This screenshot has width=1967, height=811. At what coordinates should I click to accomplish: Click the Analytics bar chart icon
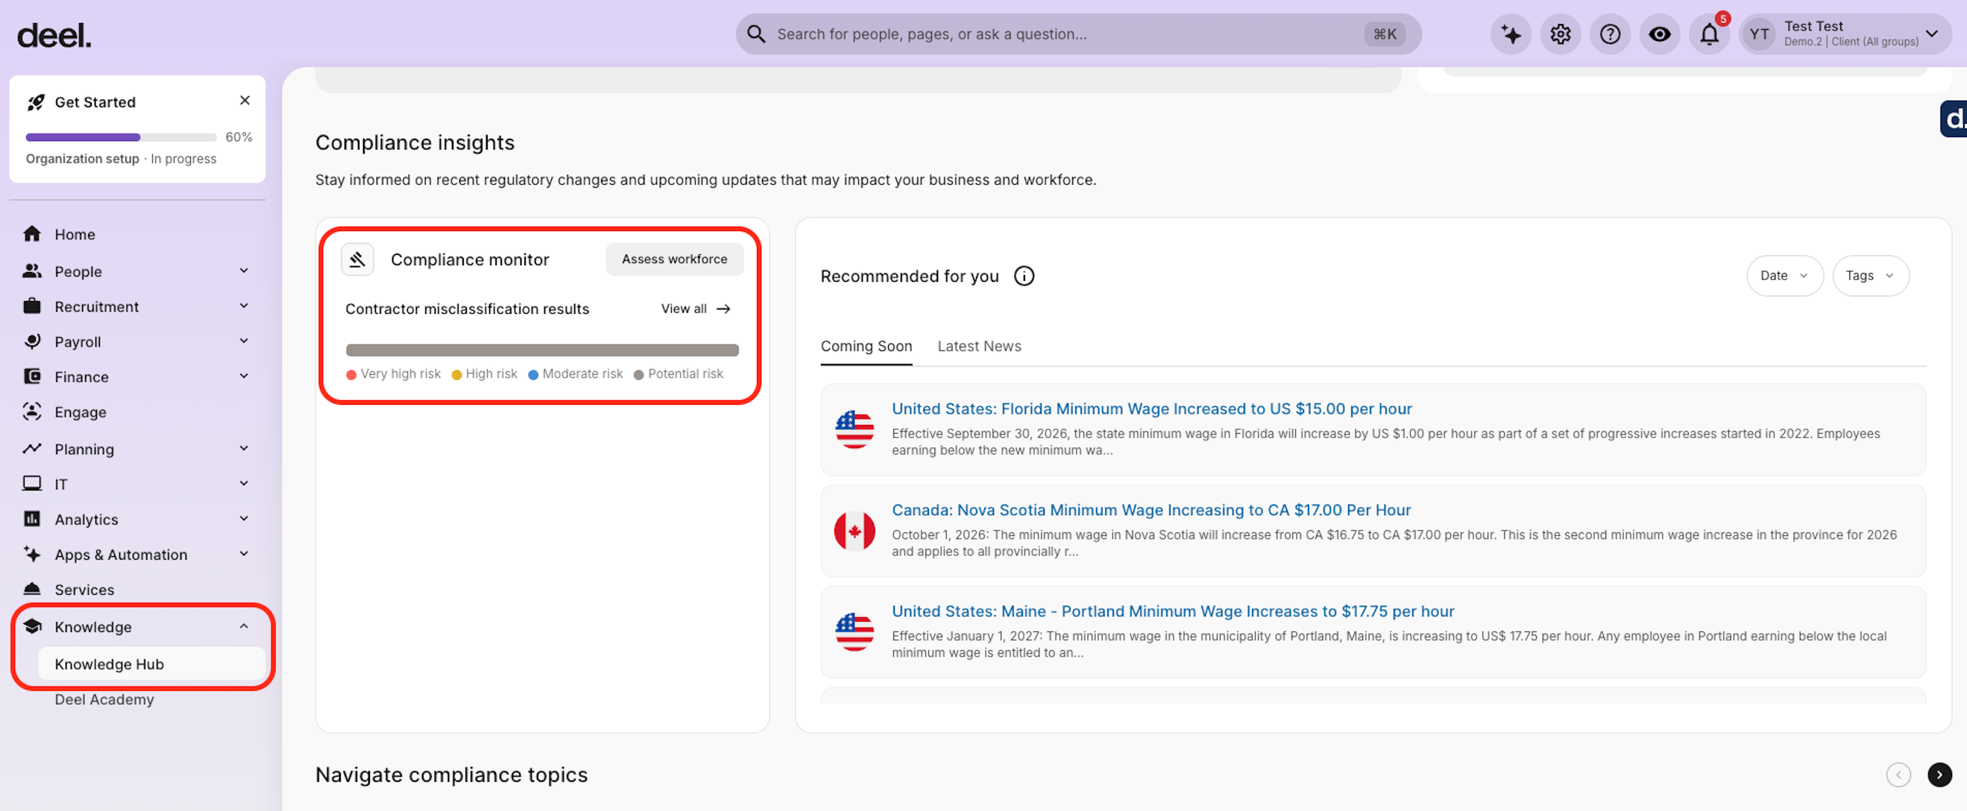point(31,520)
